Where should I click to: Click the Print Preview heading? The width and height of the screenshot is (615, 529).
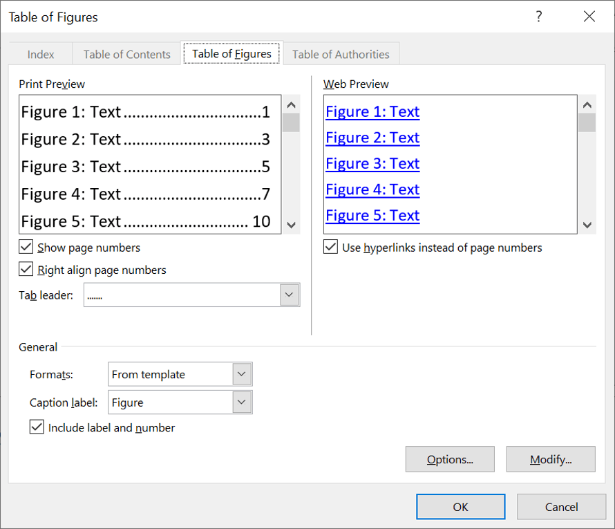click(52, 84)
